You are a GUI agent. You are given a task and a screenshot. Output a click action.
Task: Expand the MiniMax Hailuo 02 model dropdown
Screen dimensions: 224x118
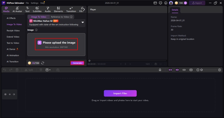(x=83, y=22)
